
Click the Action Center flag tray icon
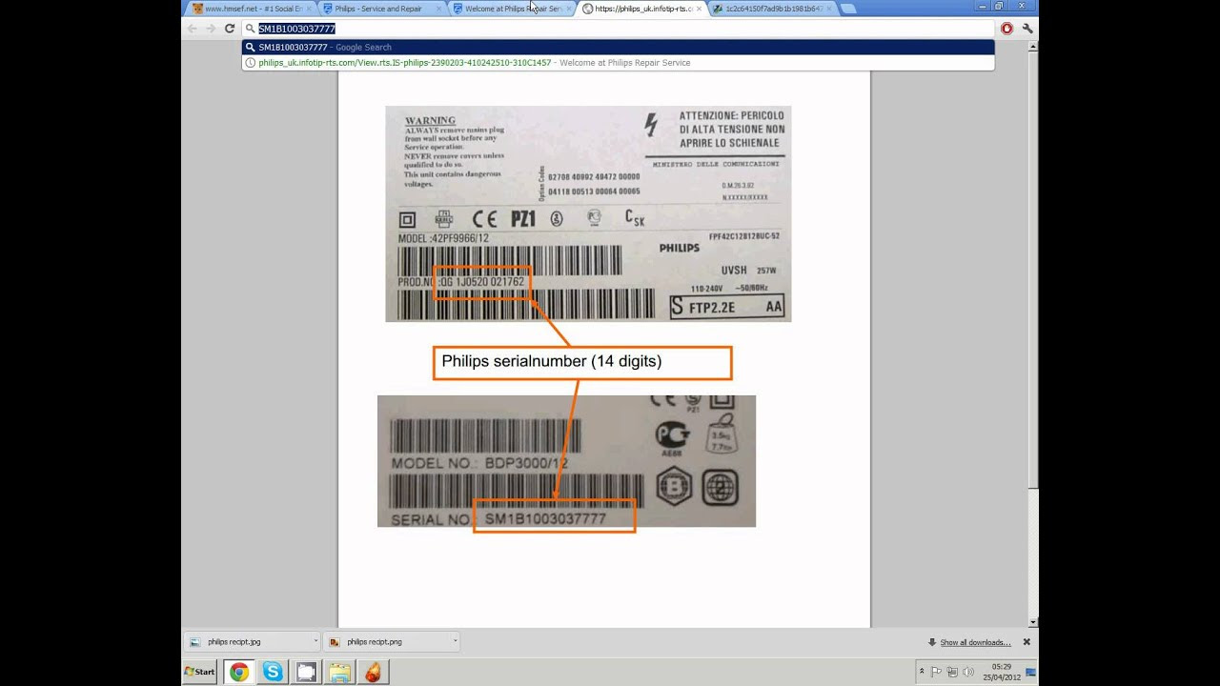pyautogui.click(x=937, y=672)
